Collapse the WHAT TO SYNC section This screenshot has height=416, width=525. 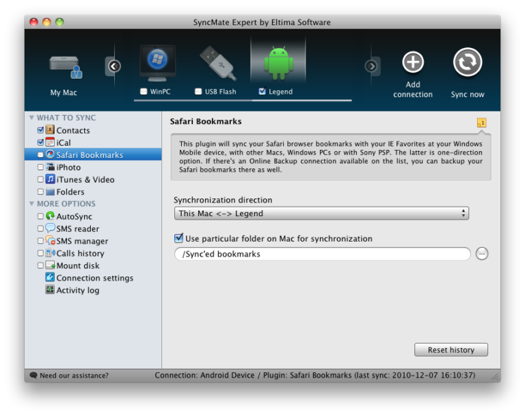click(x=31, y=118)
